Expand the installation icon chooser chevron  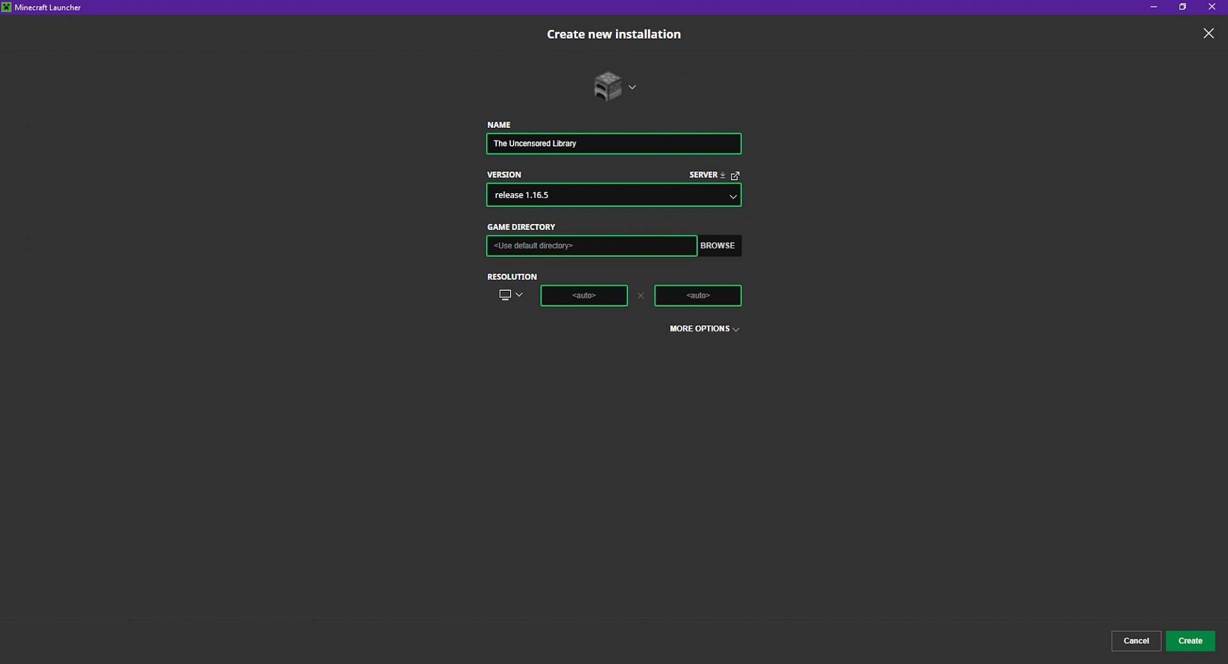coord(632,87)
